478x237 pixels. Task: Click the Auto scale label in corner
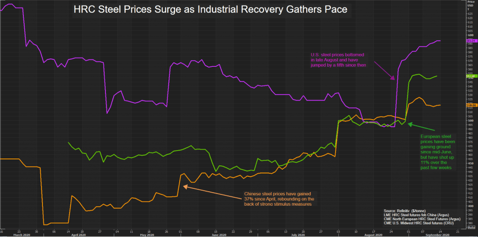coord(471,228)
